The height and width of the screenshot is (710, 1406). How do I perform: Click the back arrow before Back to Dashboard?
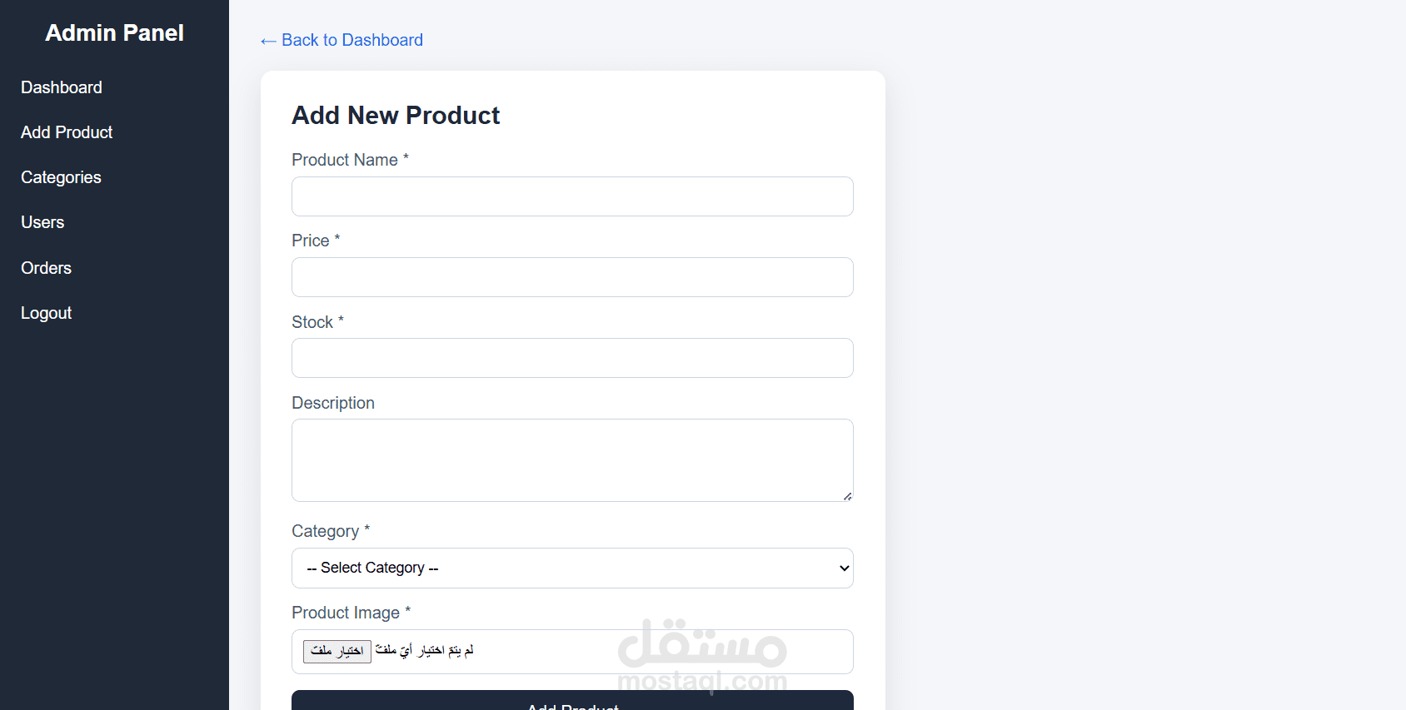pos(268,41)
